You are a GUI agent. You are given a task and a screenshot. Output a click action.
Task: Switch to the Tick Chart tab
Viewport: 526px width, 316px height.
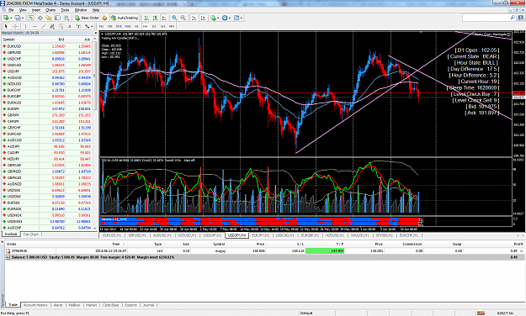tap(31, 234)
